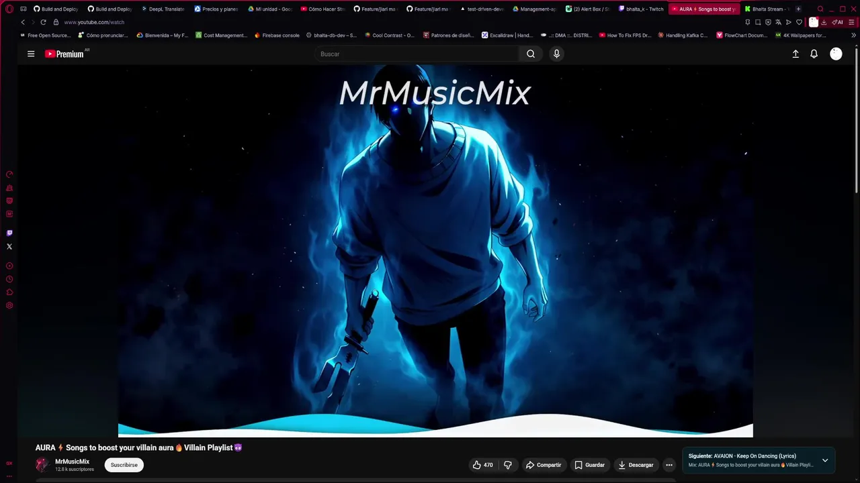Open the Excalidraw bookmark
The height and width of the screenshot is (483, 860).
click(x=507, y=35)
